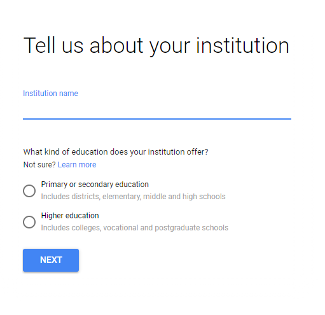
Task: Click the 'What kind of education' question text
Action: point(116,152)
